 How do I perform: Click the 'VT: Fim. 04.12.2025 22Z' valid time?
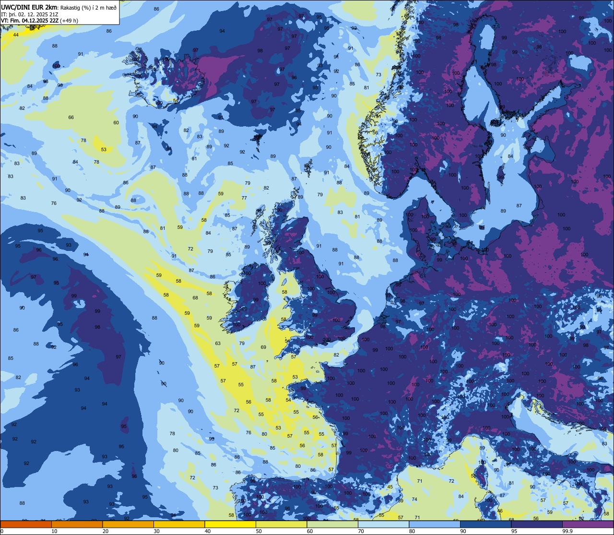[30, 21]
